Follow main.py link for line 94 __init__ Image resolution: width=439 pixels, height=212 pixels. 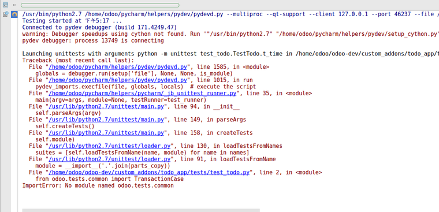106,106
